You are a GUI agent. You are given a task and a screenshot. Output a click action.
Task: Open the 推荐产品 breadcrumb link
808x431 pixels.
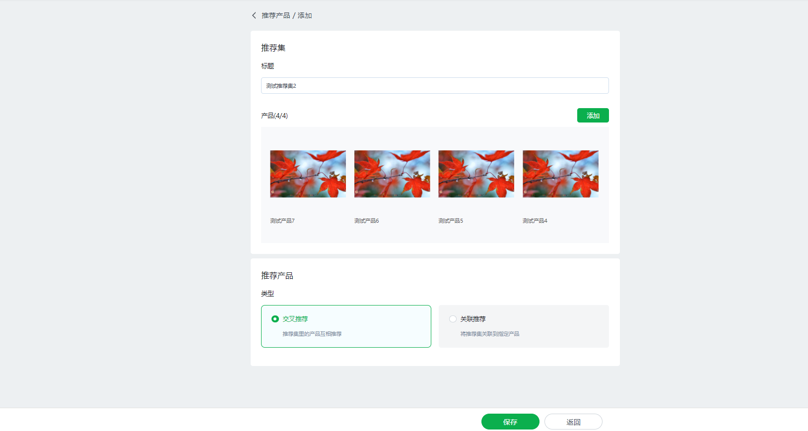[x=275, y=15]
